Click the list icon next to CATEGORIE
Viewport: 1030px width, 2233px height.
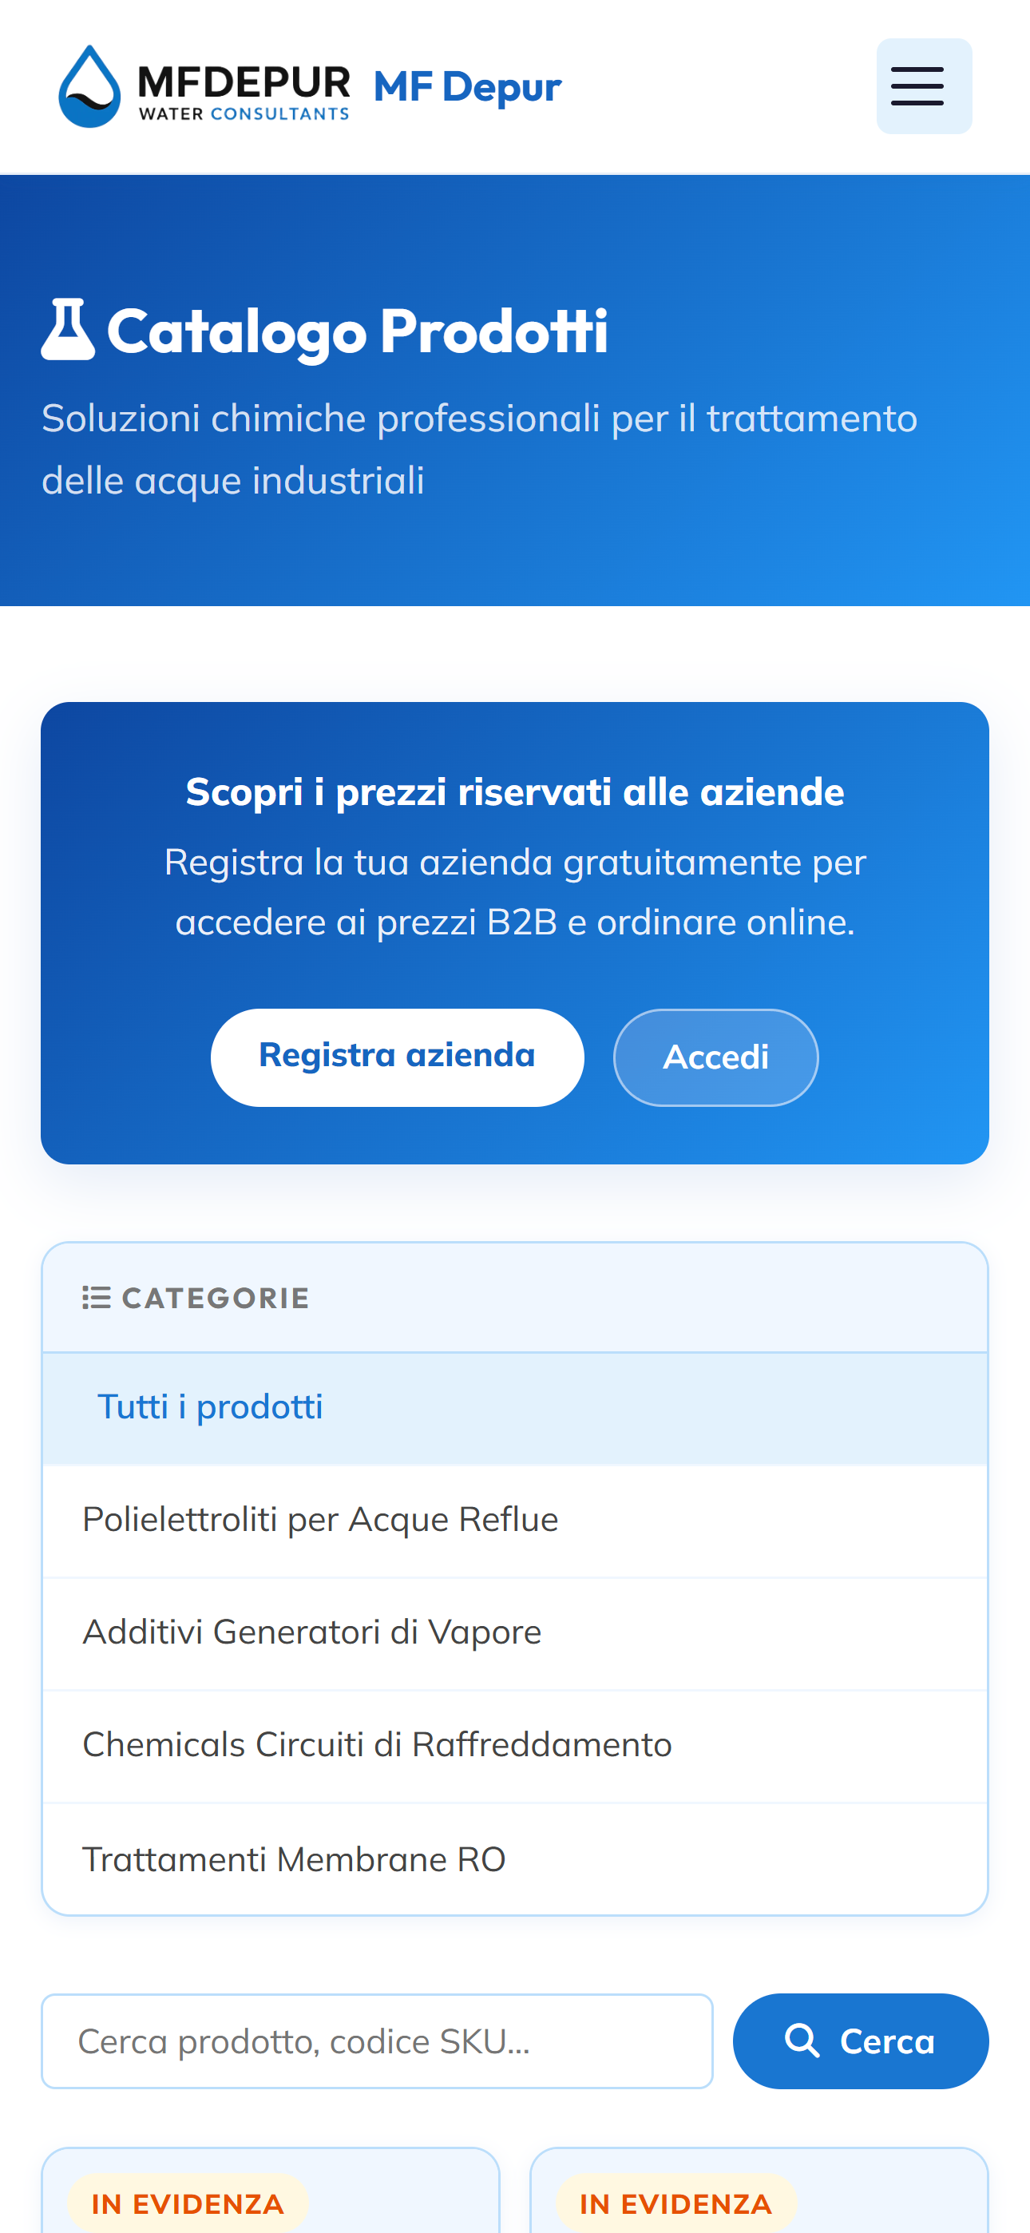[x=97, y=1298]
